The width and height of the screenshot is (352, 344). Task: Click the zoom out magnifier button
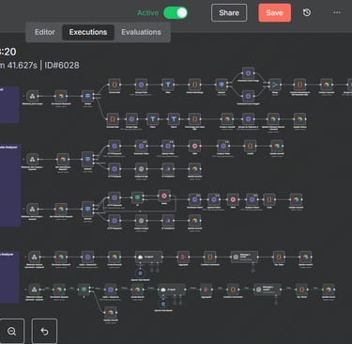point(12,331)
